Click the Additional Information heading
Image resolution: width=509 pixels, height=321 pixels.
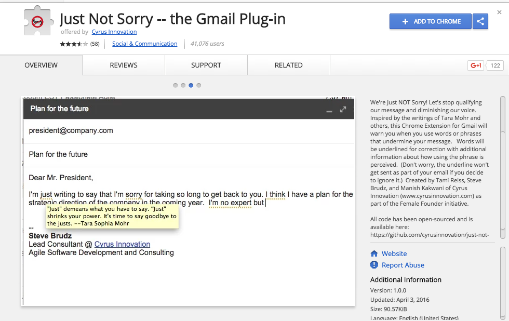click(x=406, y=280)
